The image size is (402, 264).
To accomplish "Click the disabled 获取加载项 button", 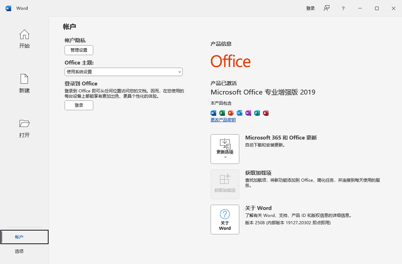I will [225, 184].
